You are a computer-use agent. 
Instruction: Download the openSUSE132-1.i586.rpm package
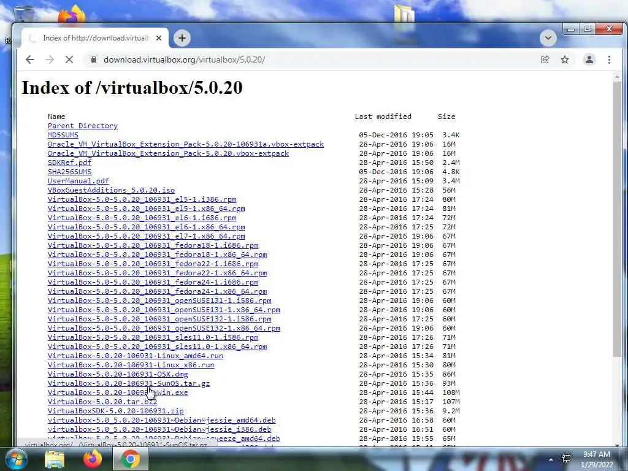[x=159, y=319]
